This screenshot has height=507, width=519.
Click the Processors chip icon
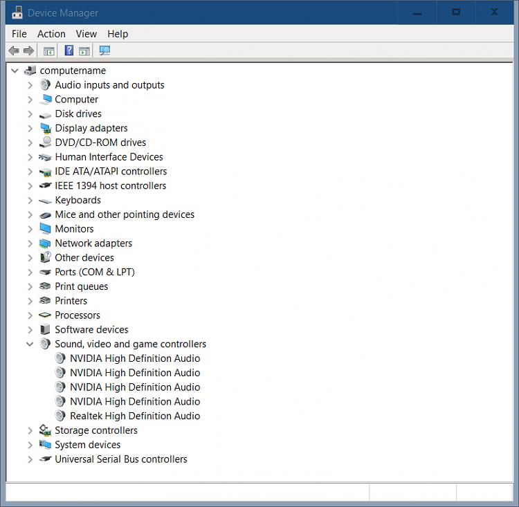pyautogui.click(x=45, y=315)
